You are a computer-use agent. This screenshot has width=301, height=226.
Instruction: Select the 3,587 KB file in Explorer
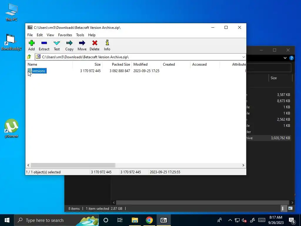pos(269,95)
